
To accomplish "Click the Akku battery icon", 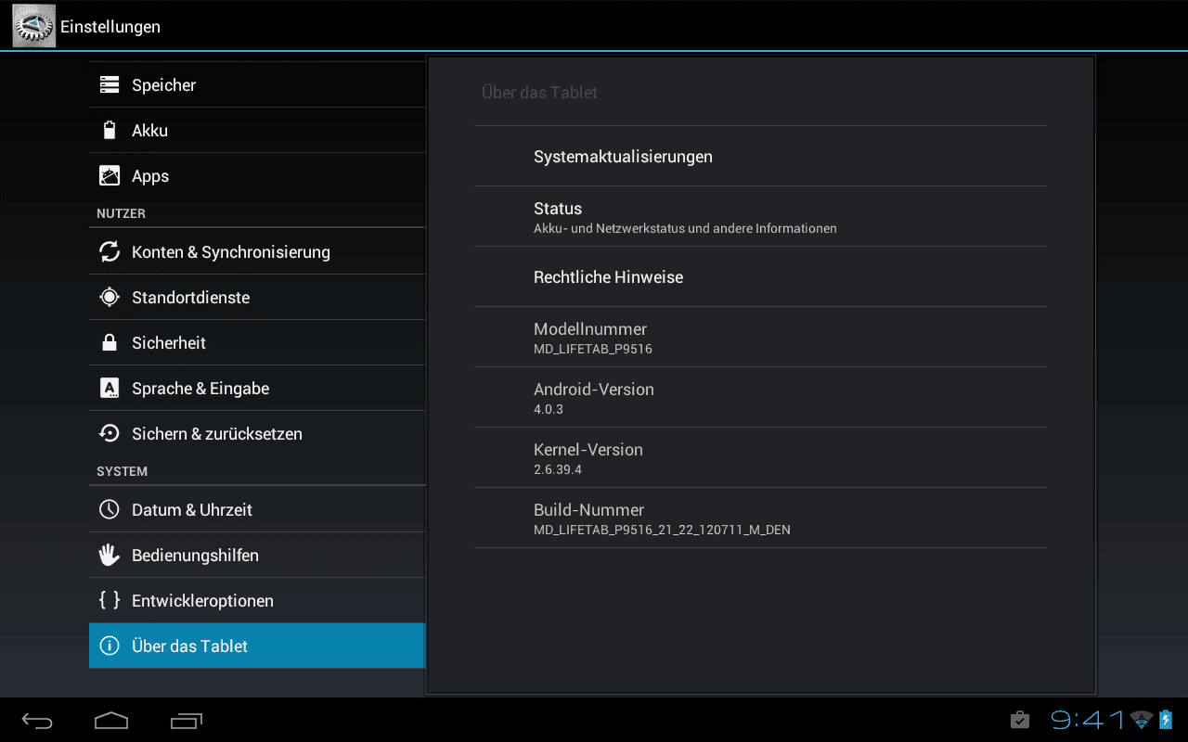I will [110, 130].
